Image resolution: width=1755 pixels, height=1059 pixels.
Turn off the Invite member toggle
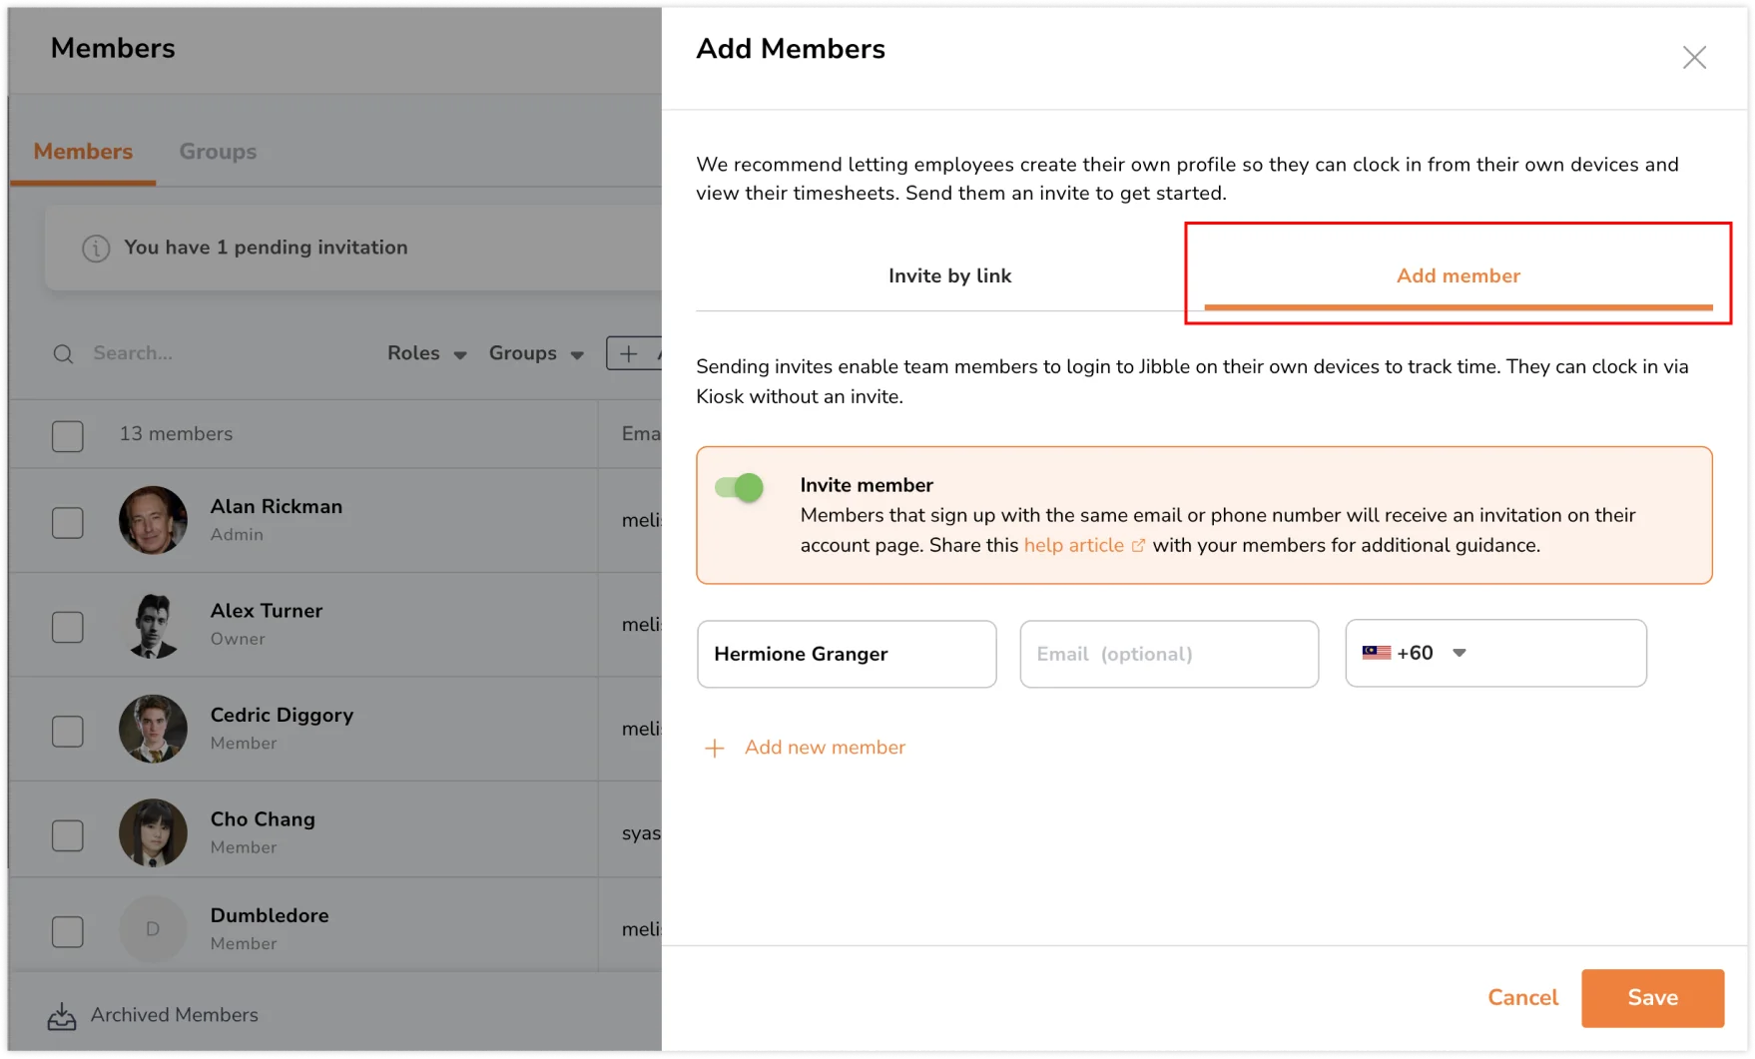(739, 487)
